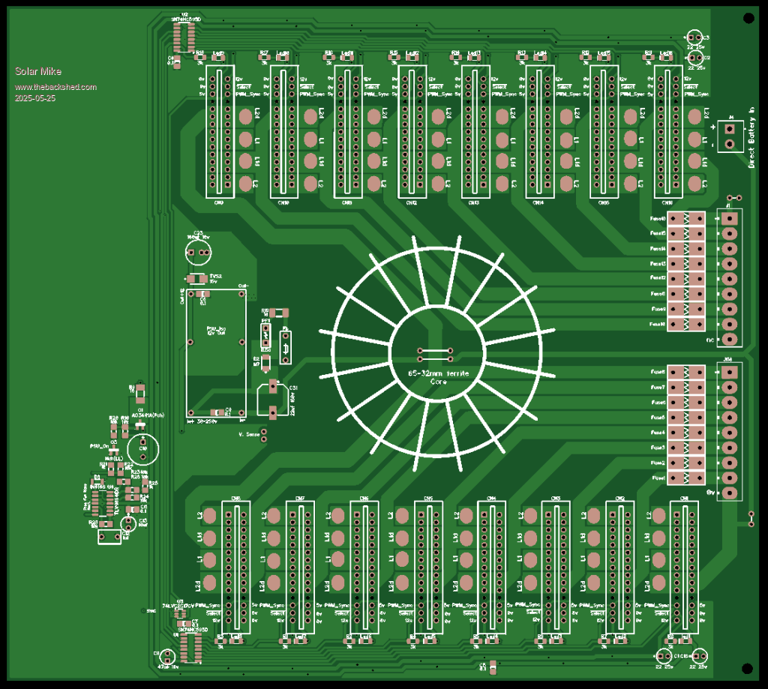The height and width of the screenshot is (689, 768).
Task: Click the PSU_Iso module outline
Action: (x=216, y=351)
